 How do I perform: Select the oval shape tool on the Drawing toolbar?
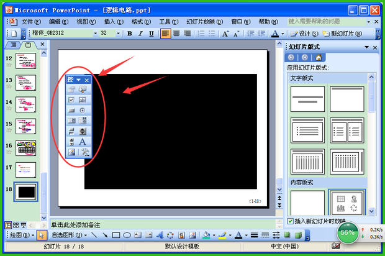127,235
